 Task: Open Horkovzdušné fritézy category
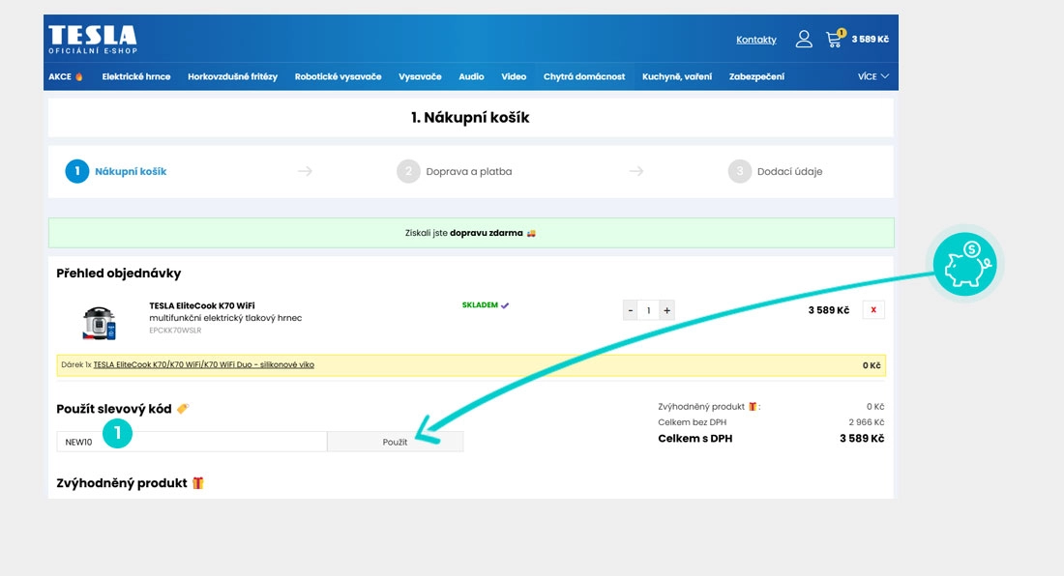click(233, 76)
